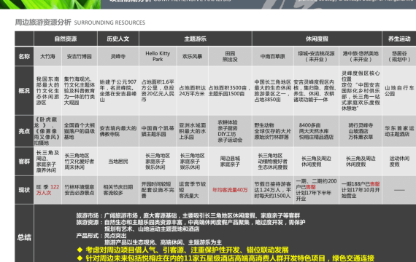Click the 田园熊出没 name cell
The image size is (416, 262).
pos(230,56)
